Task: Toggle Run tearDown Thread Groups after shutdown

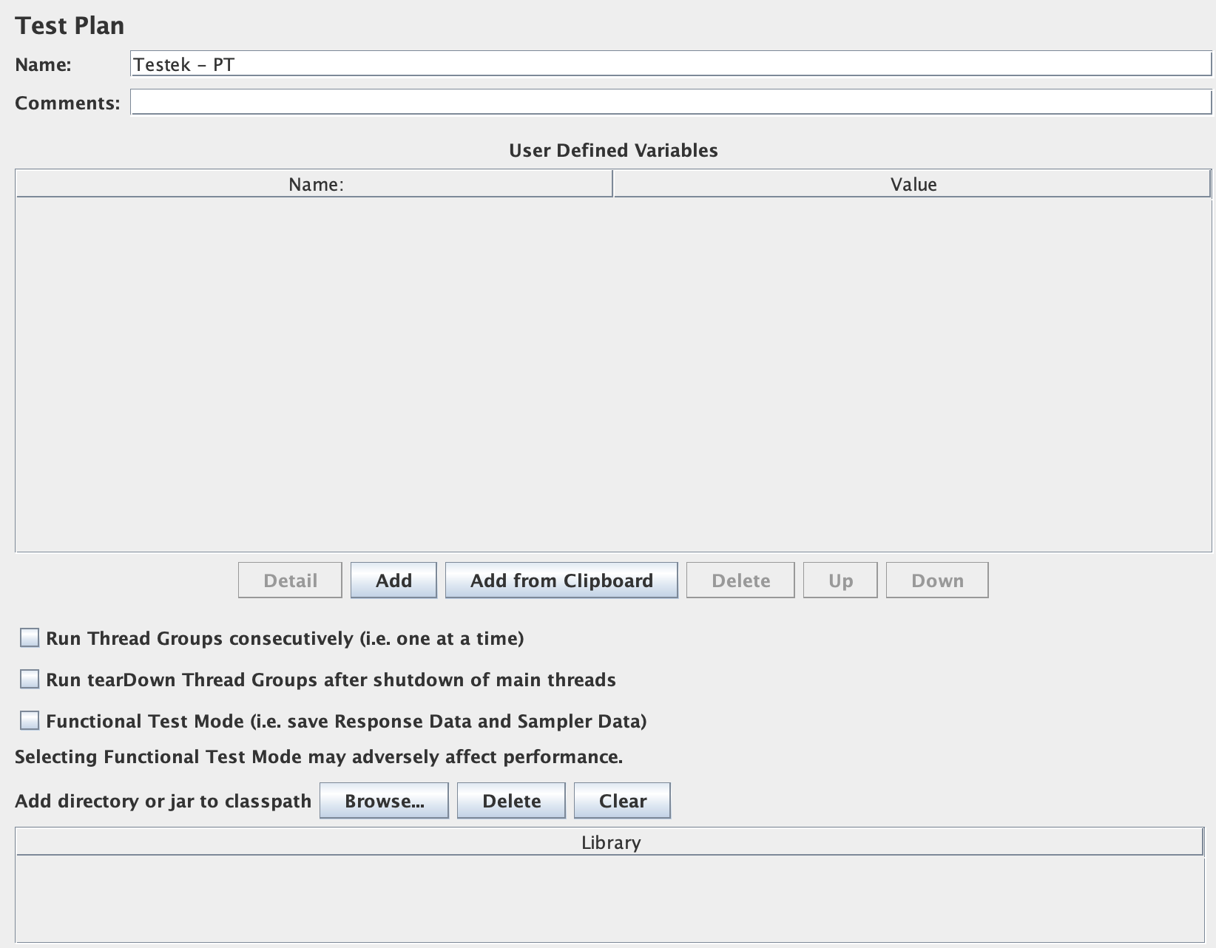Action: click(x=30, y=680)
